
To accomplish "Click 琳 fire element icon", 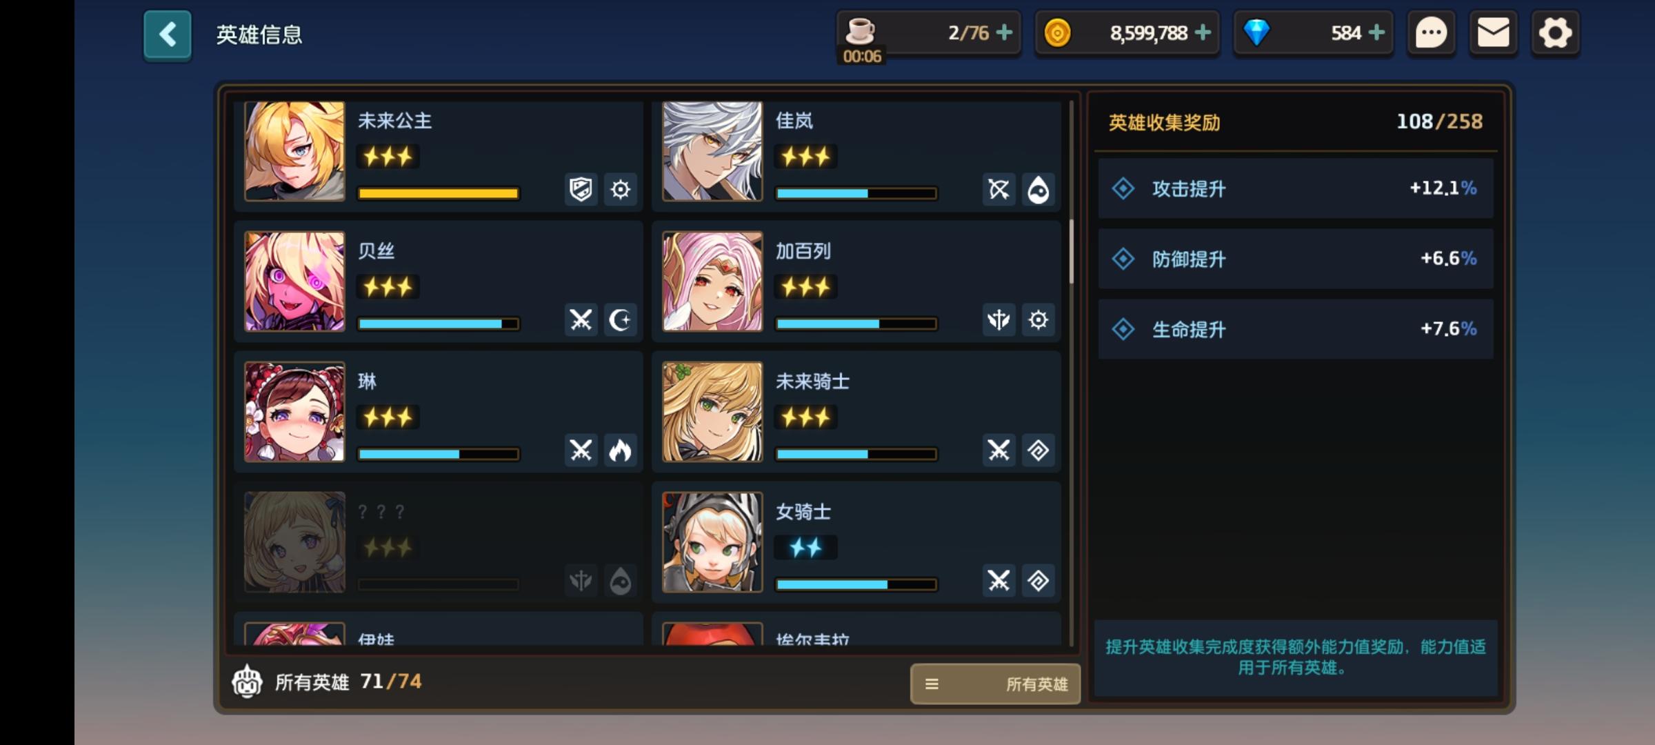I will tap(621, 450).
